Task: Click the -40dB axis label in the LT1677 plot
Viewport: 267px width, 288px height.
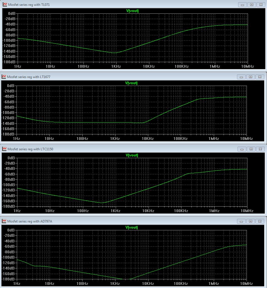Action: 9,97
